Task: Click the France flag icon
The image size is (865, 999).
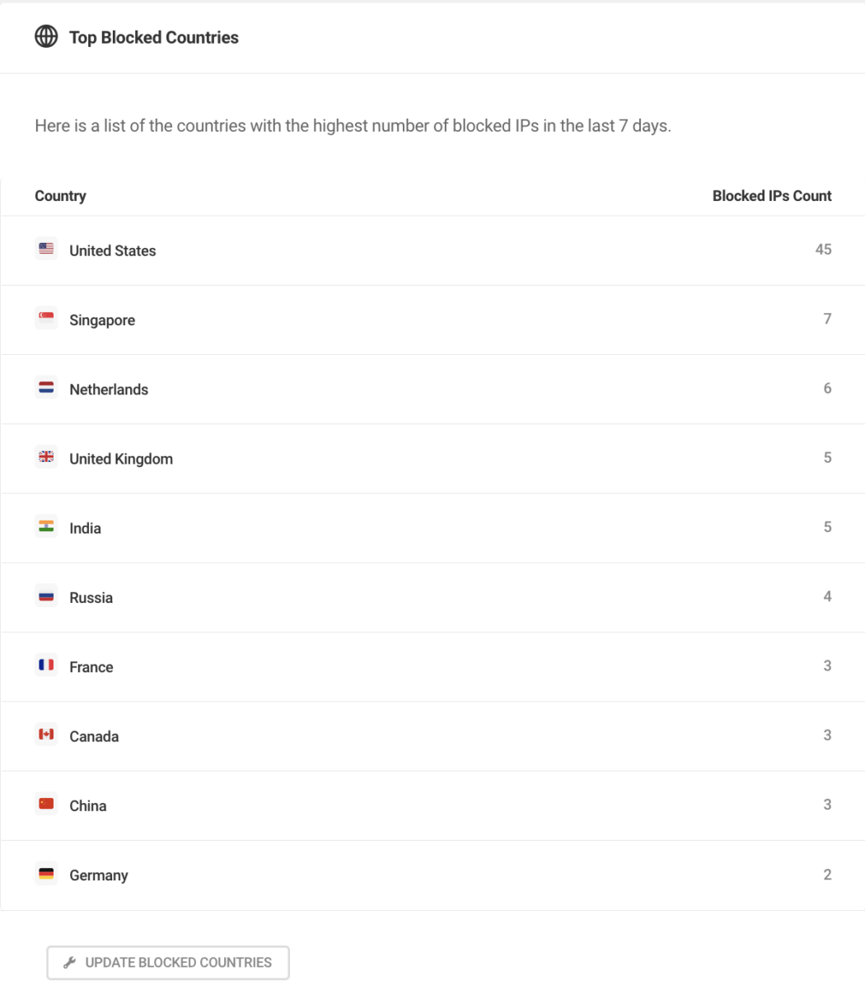Action: coord(46,665)
